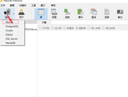
Task: Click Import Wizard (导入向导) button
Action: pos(94,28)
